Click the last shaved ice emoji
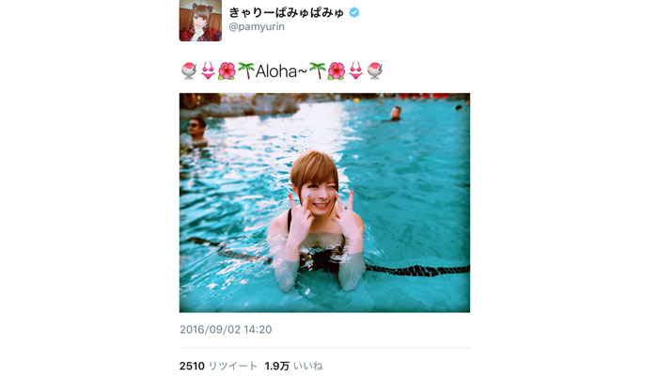Image resolution: width=658 pixels, height=376 pixels. click(374, 70)
